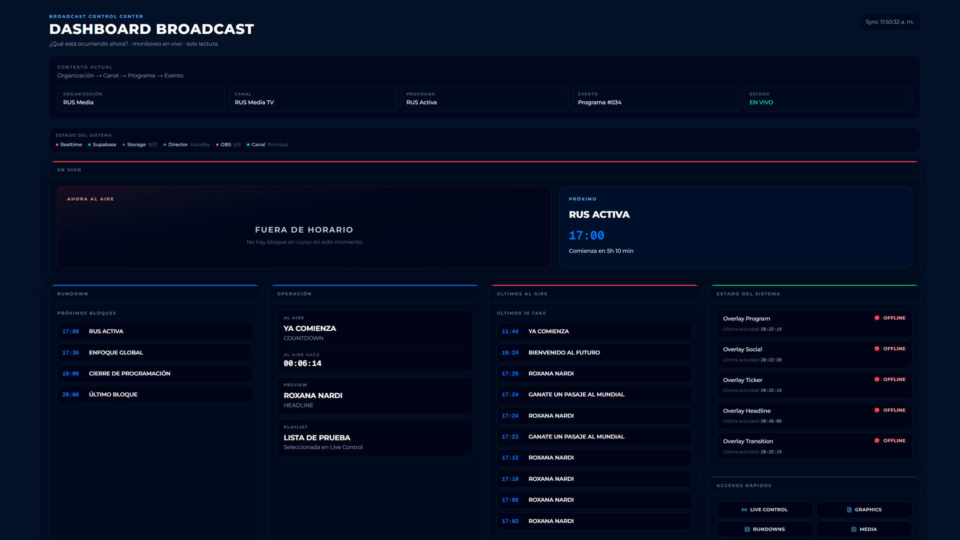Click the Overlay Program offline status dot
960x540 pixels.
coord(876,318)
